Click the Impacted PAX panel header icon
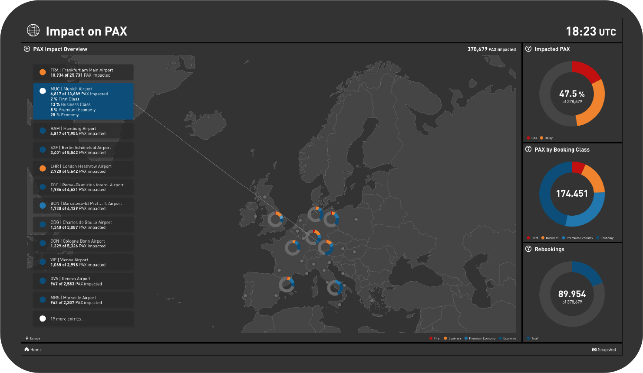The width and height of the screenshot is (643, 373). (528, 49)
